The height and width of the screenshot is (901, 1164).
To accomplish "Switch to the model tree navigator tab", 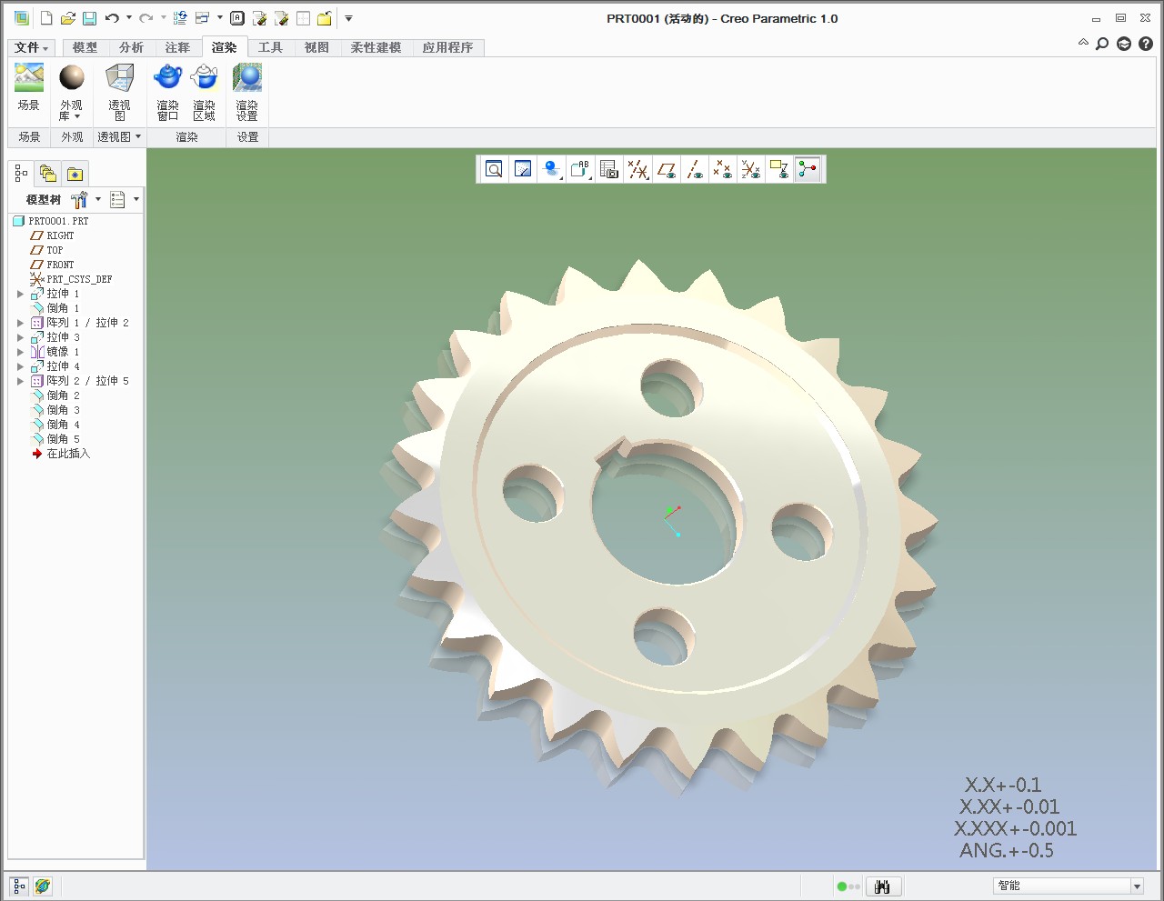I will (21, 174).
